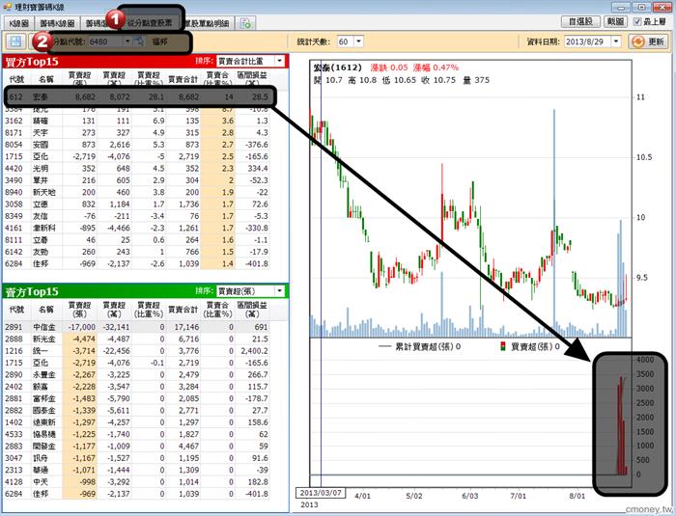The width and height of the screenshot is (676, 516).
Task: Select row 4161 聿新科
Action: 137,229
